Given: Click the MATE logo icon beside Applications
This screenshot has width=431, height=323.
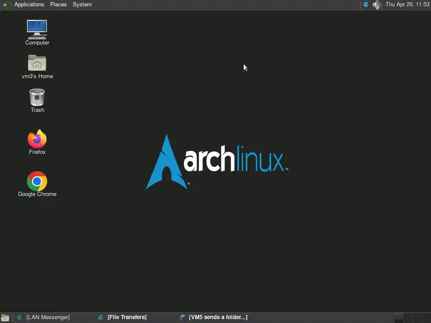Looking at the screenshot, I should 7,5.
